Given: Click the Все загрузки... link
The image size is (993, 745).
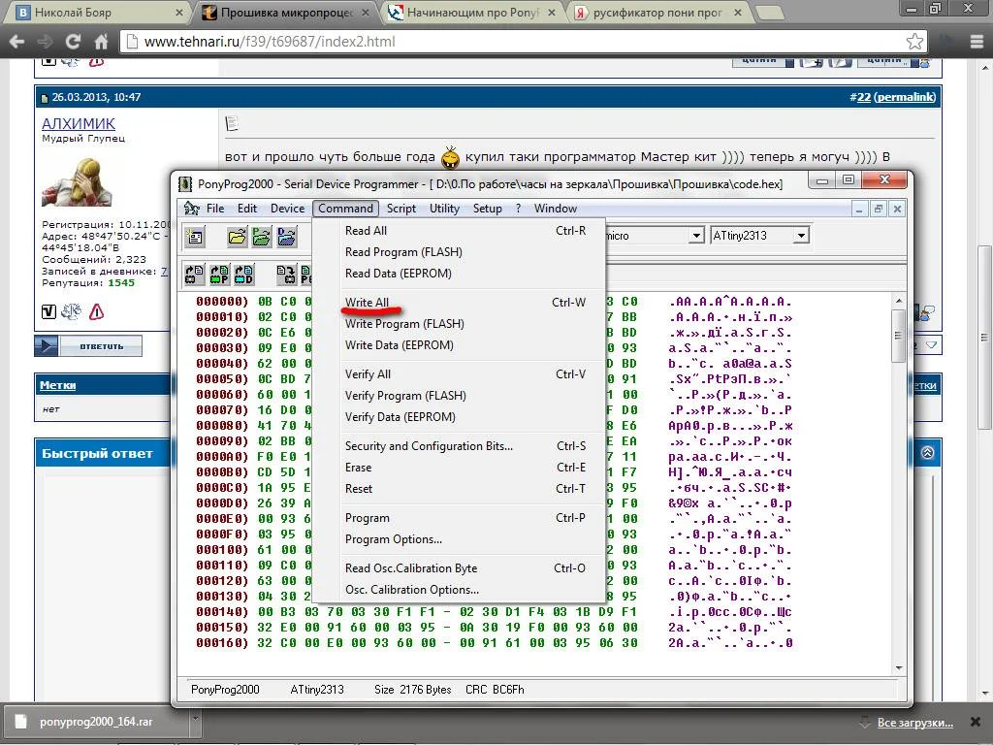Looking at the screenshot, I should [915, 722].
